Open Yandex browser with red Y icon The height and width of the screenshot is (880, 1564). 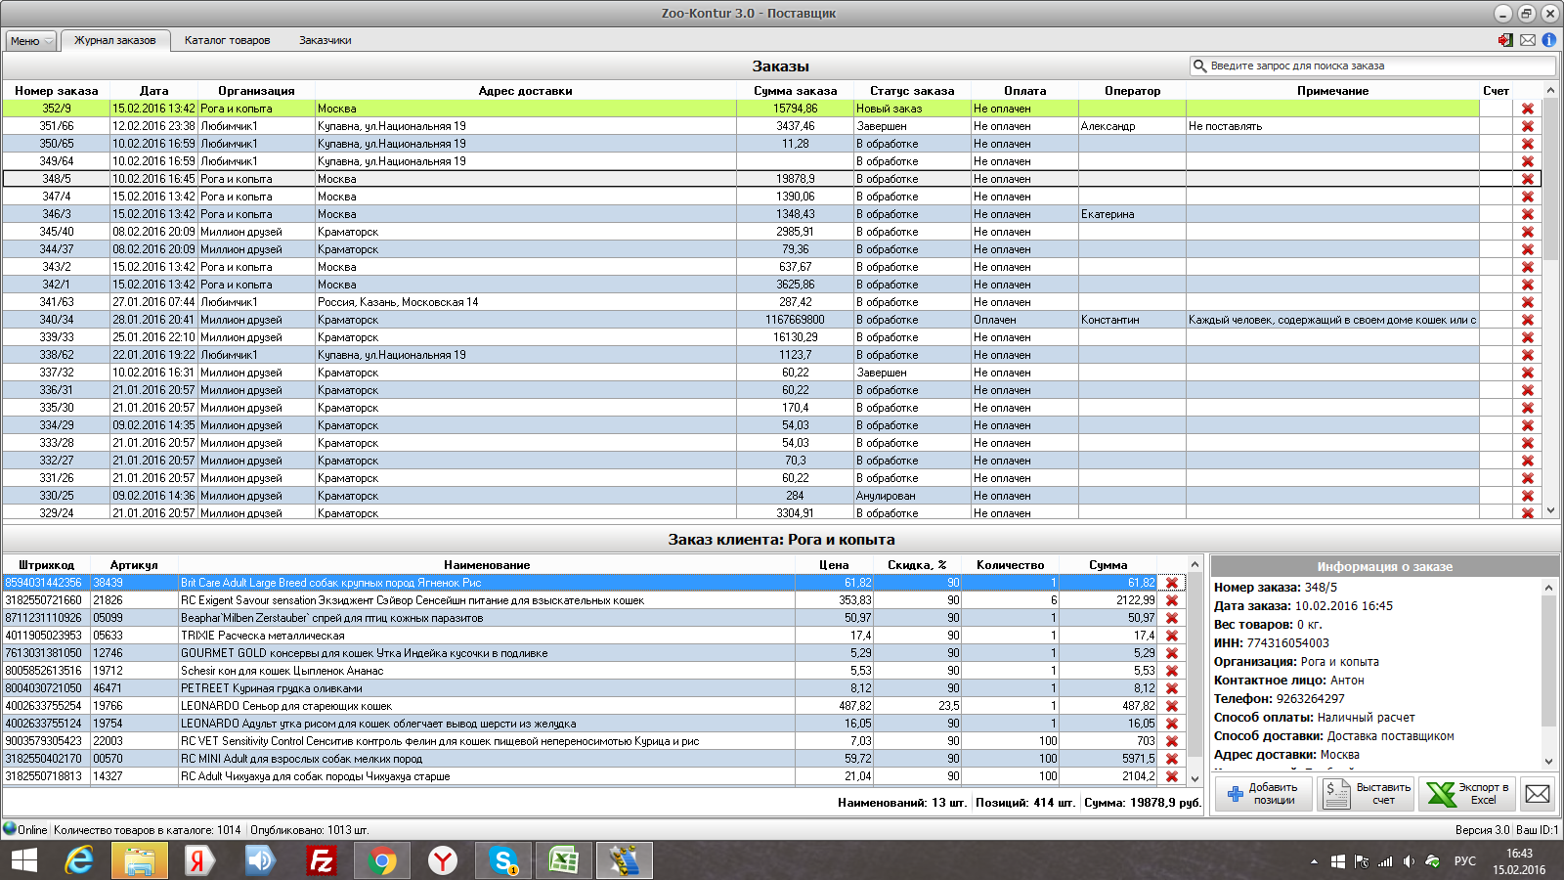443,860
